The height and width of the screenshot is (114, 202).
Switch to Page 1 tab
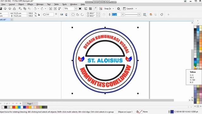30,104
